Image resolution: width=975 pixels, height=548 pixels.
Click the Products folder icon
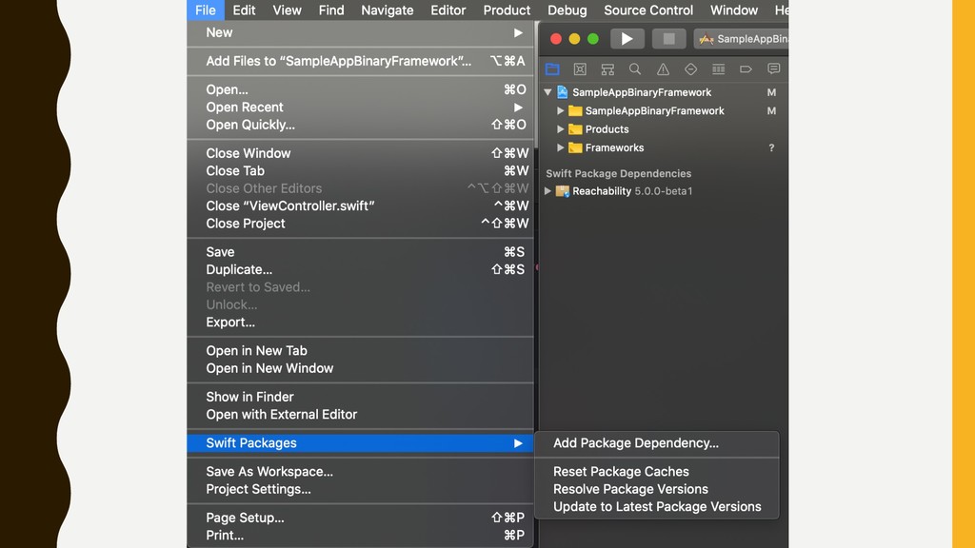575,129
